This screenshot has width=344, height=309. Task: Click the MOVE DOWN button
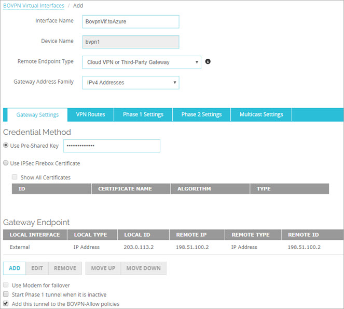click(144, 268)
